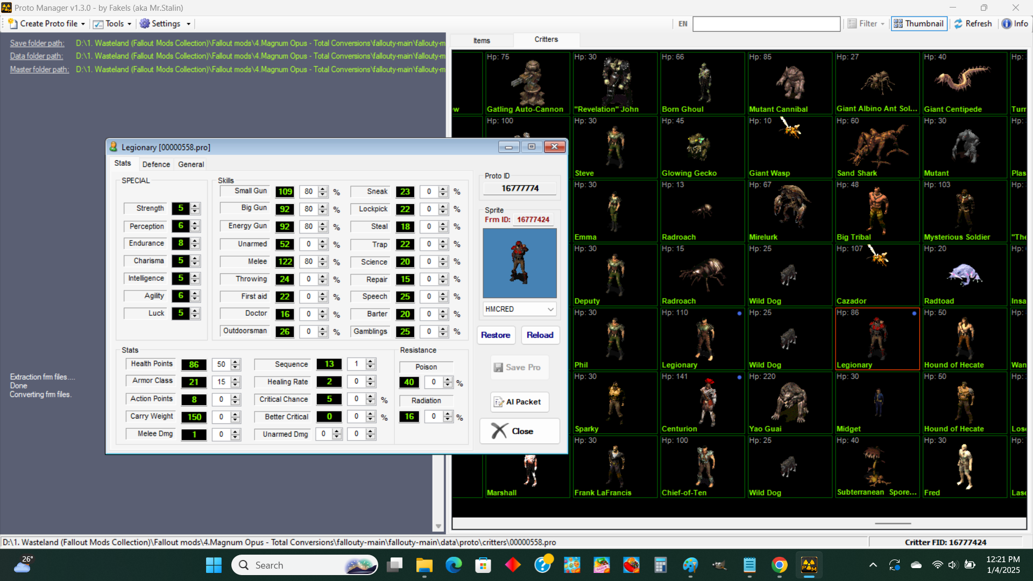Viewport: 1033px width, 581px height.
Task: Select the Midget critter thumbnail
Action: pyautogui.click(x=877, y=403)
